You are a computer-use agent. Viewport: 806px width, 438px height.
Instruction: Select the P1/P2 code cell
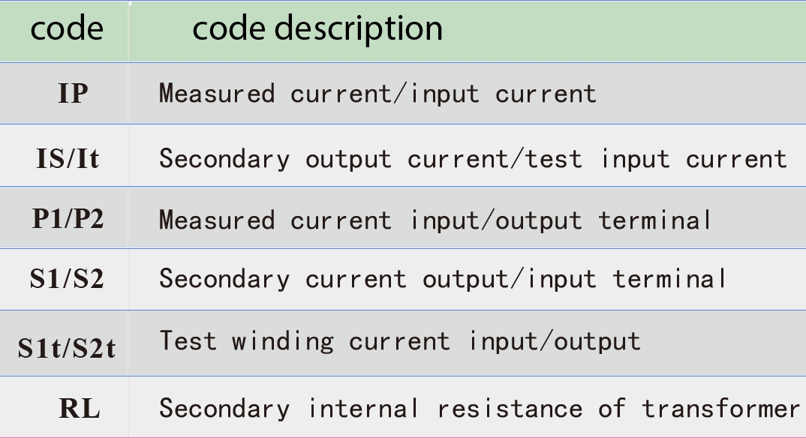68,219
